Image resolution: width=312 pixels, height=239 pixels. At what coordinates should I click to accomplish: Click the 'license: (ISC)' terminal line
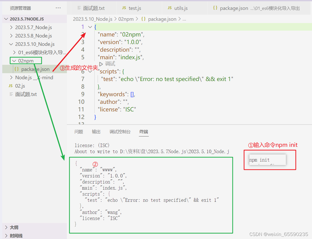pyautogui.click(x=92, y=145)
